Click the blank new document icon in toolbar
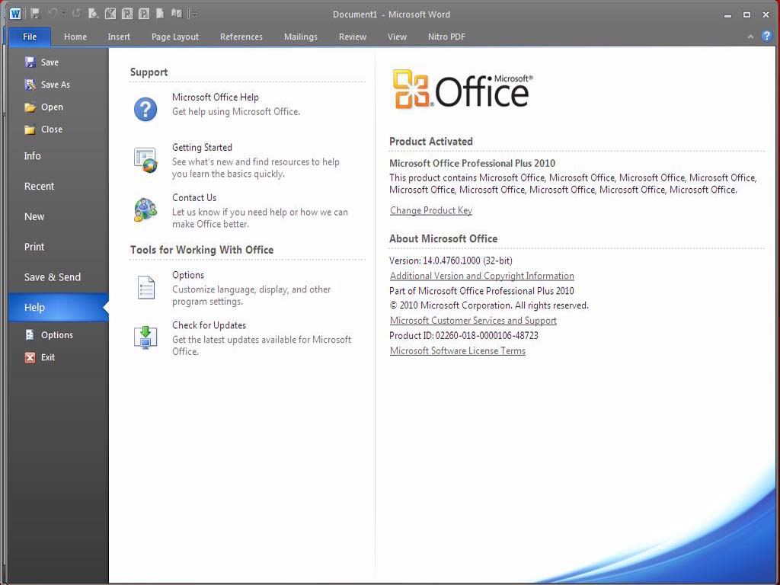Image resolution: width=780 pixels, height=585 pixels. click(160, 14)
